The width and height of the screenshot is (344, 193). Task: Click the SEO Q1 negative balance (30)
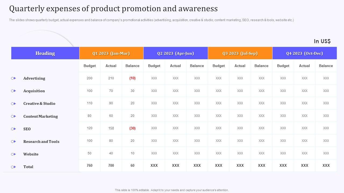[x=132, y=128]
